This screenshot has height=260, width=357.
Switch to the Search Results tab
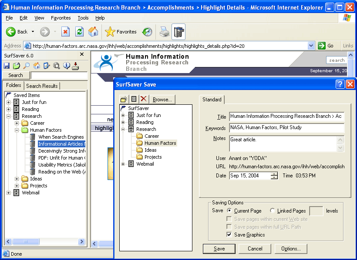(42, 86)
